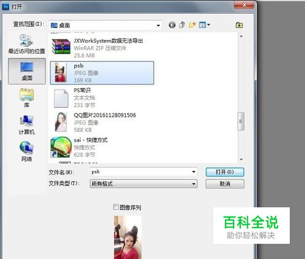Expand the file name dropdown arrow
This screenshot has width=305, height=259.
pos(193,172)
